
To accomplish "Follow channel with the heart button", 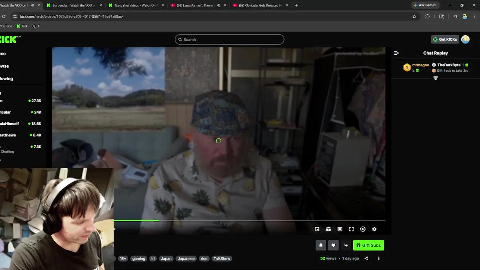I will [333, 245].
